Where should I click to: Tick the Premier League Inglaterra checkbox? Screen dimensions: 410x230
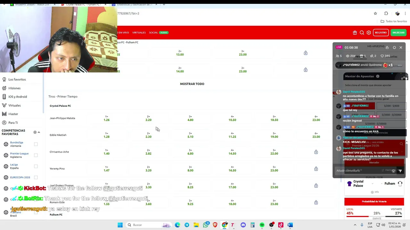tap(36, 155)
